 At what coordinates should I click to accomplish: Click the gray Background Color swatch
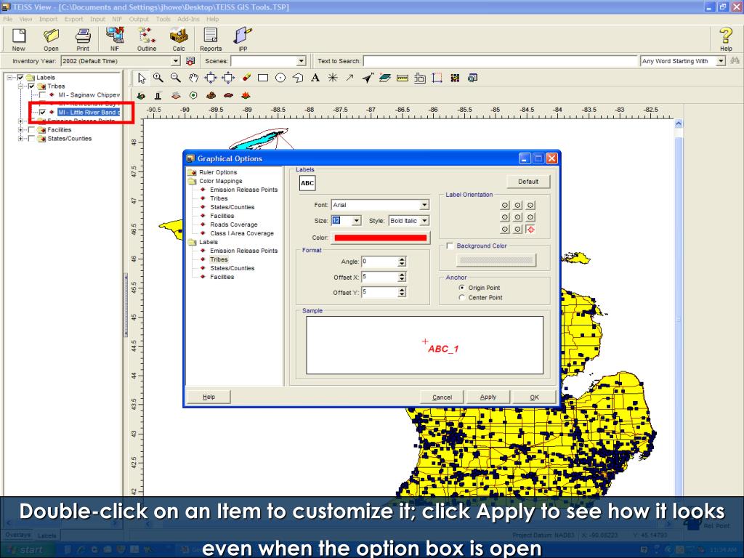[x=496, y=260]
